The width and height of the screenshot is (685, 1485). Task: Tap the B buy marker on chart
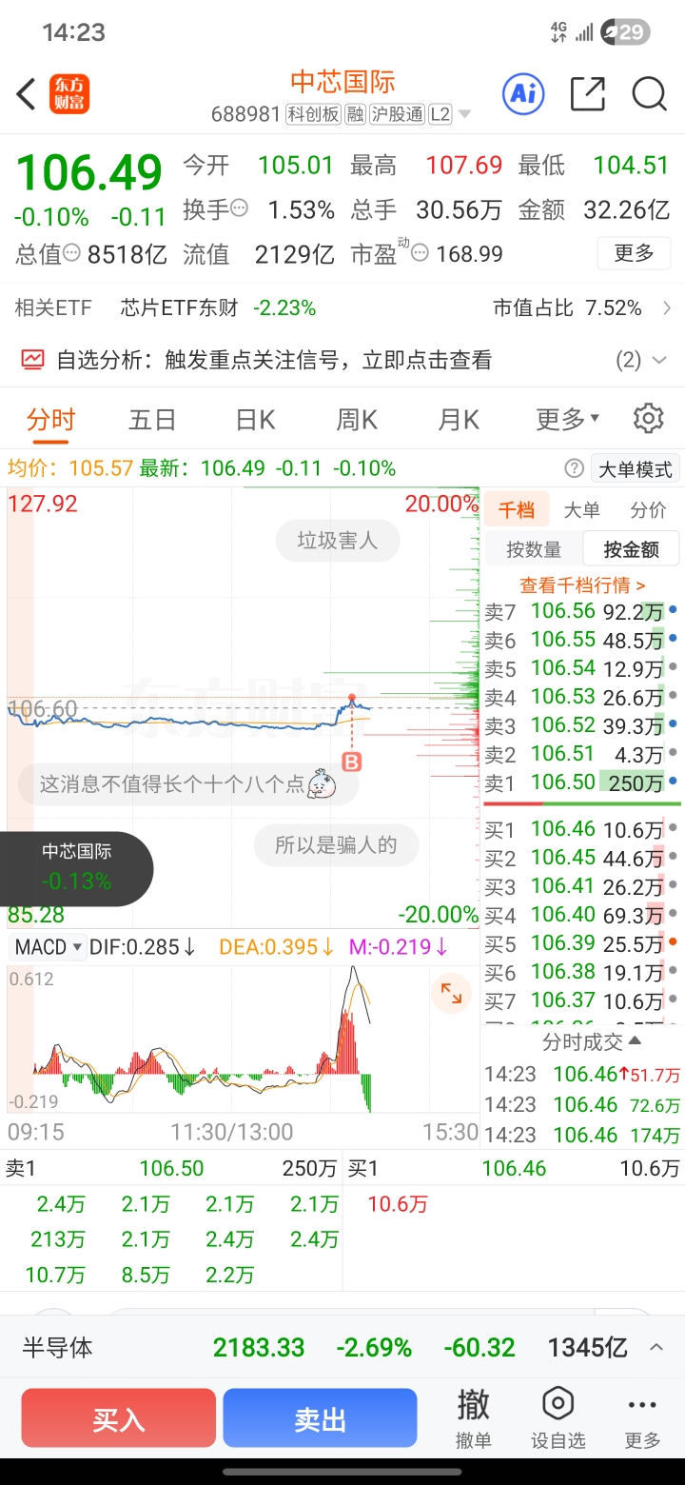[x=352, y=762]
